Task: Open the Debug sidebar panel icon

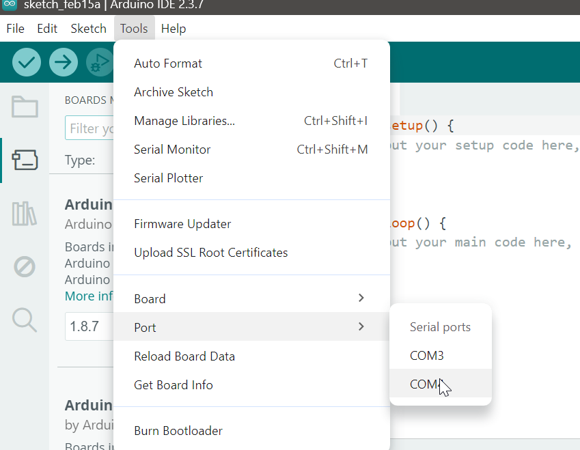Action: [25, 266]
